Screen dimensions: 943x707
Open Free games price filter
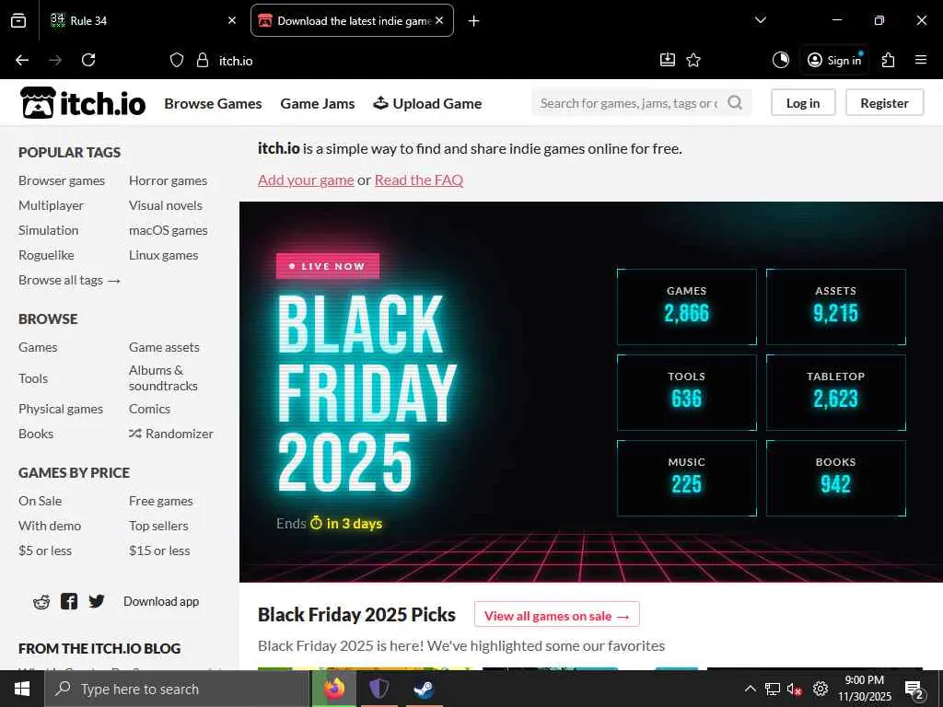point(160,501)
